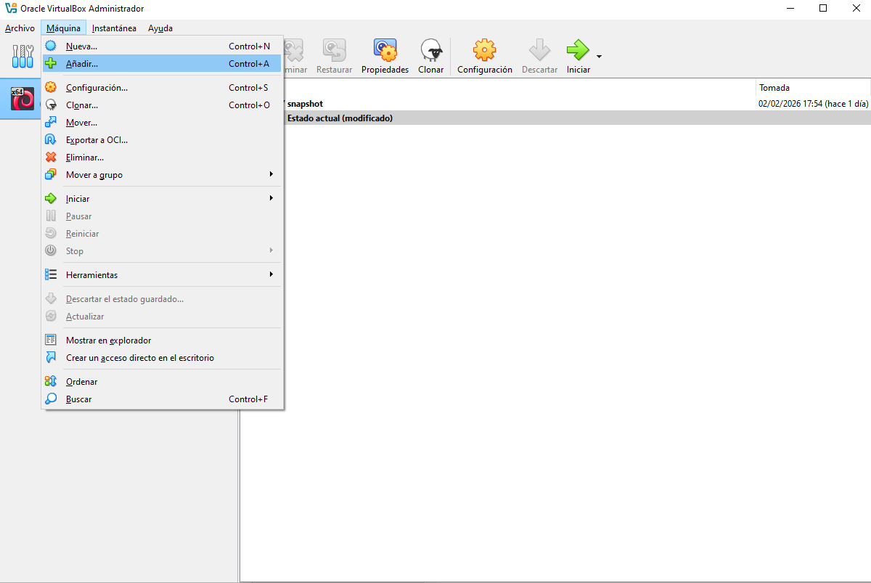Viewport: 871px width, 583px height.
Task: Choose Añadir... menu entry
Action: (162, 63)
